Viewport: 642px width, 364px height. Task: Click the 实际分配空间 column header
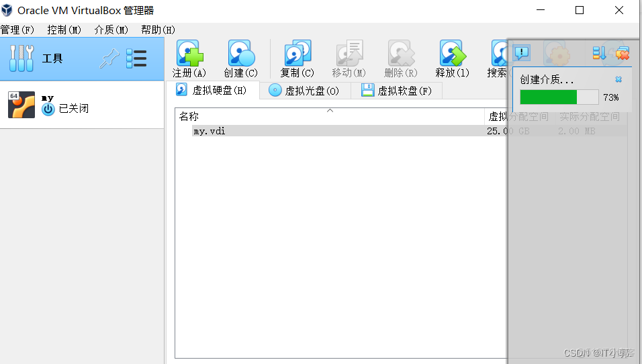(590, 117)
